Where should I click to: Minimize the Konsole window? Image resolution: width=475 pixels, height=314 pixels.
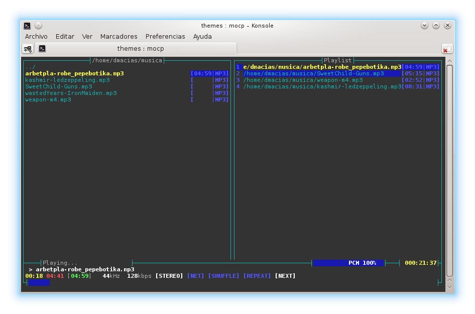424,26
